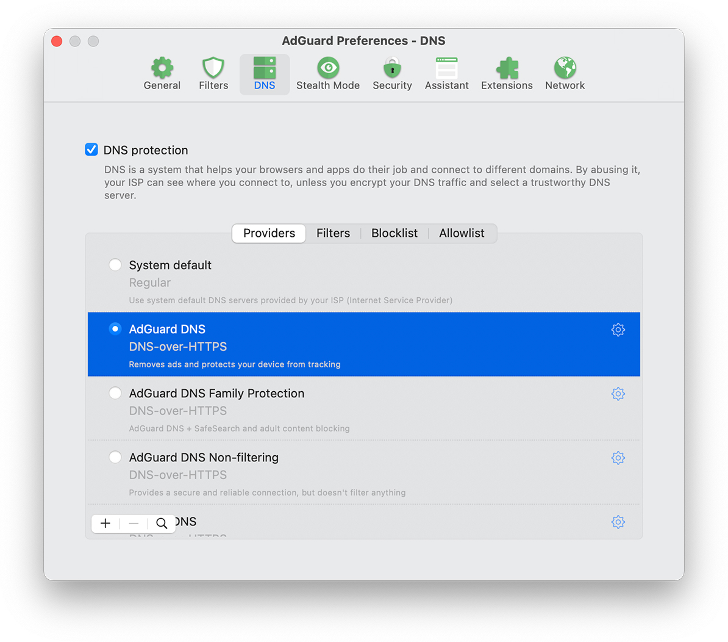Open the Security padlock pane

tap(392, 73)
